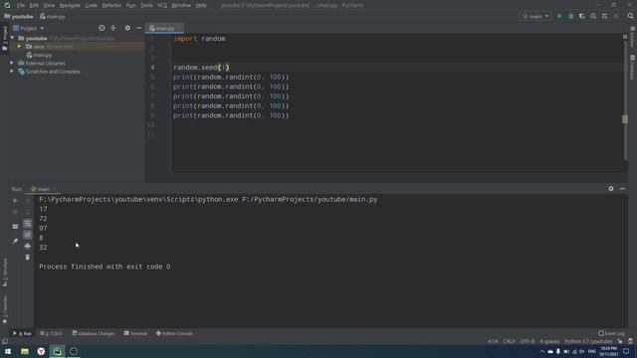
Task: Expand External Libraries node
Action: (x=12, y=64)
